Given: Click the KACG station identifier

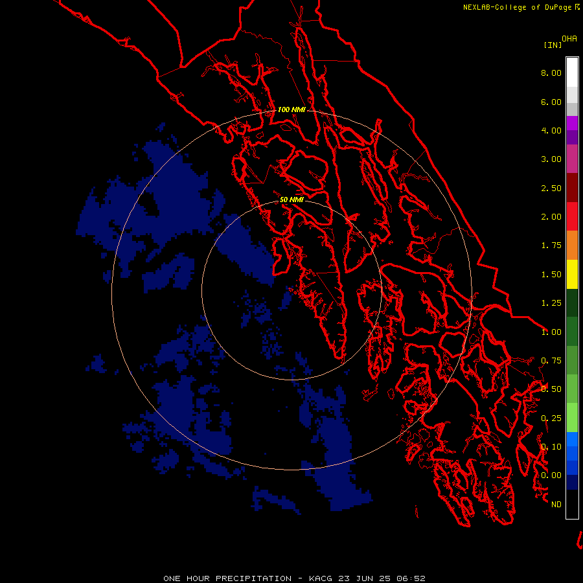Looking at the screenshot, I should (x=321, y=578).
